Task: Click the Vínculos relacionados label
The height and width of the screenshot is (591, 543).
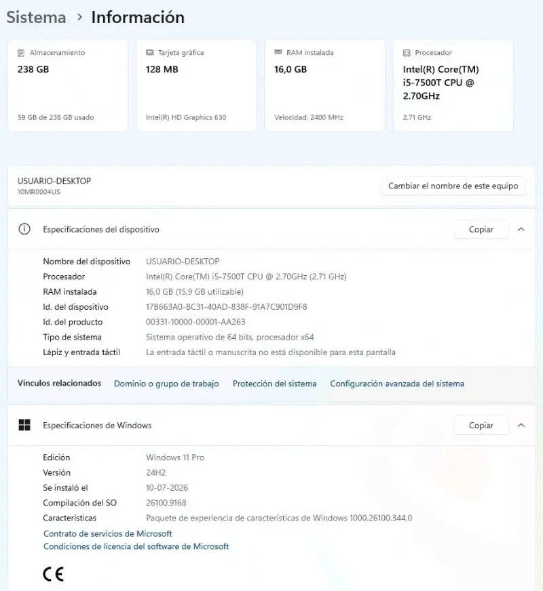Action: click(x=59, y=384)
